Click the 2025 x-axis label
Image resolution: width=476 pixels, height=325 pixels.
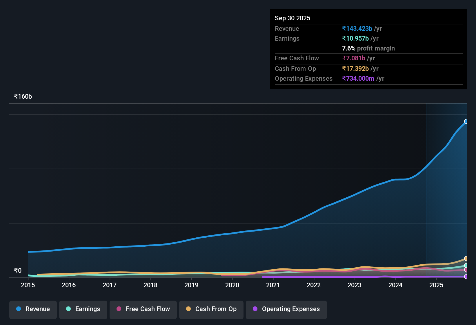pyautogui.click(x=436, y=285)
